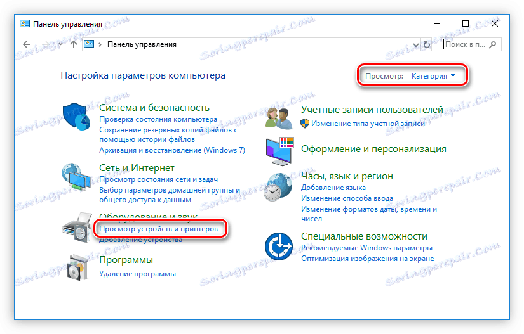Open Архивация и восстановление (Windows 7)
524x334 pixels.
pos(172,150)
